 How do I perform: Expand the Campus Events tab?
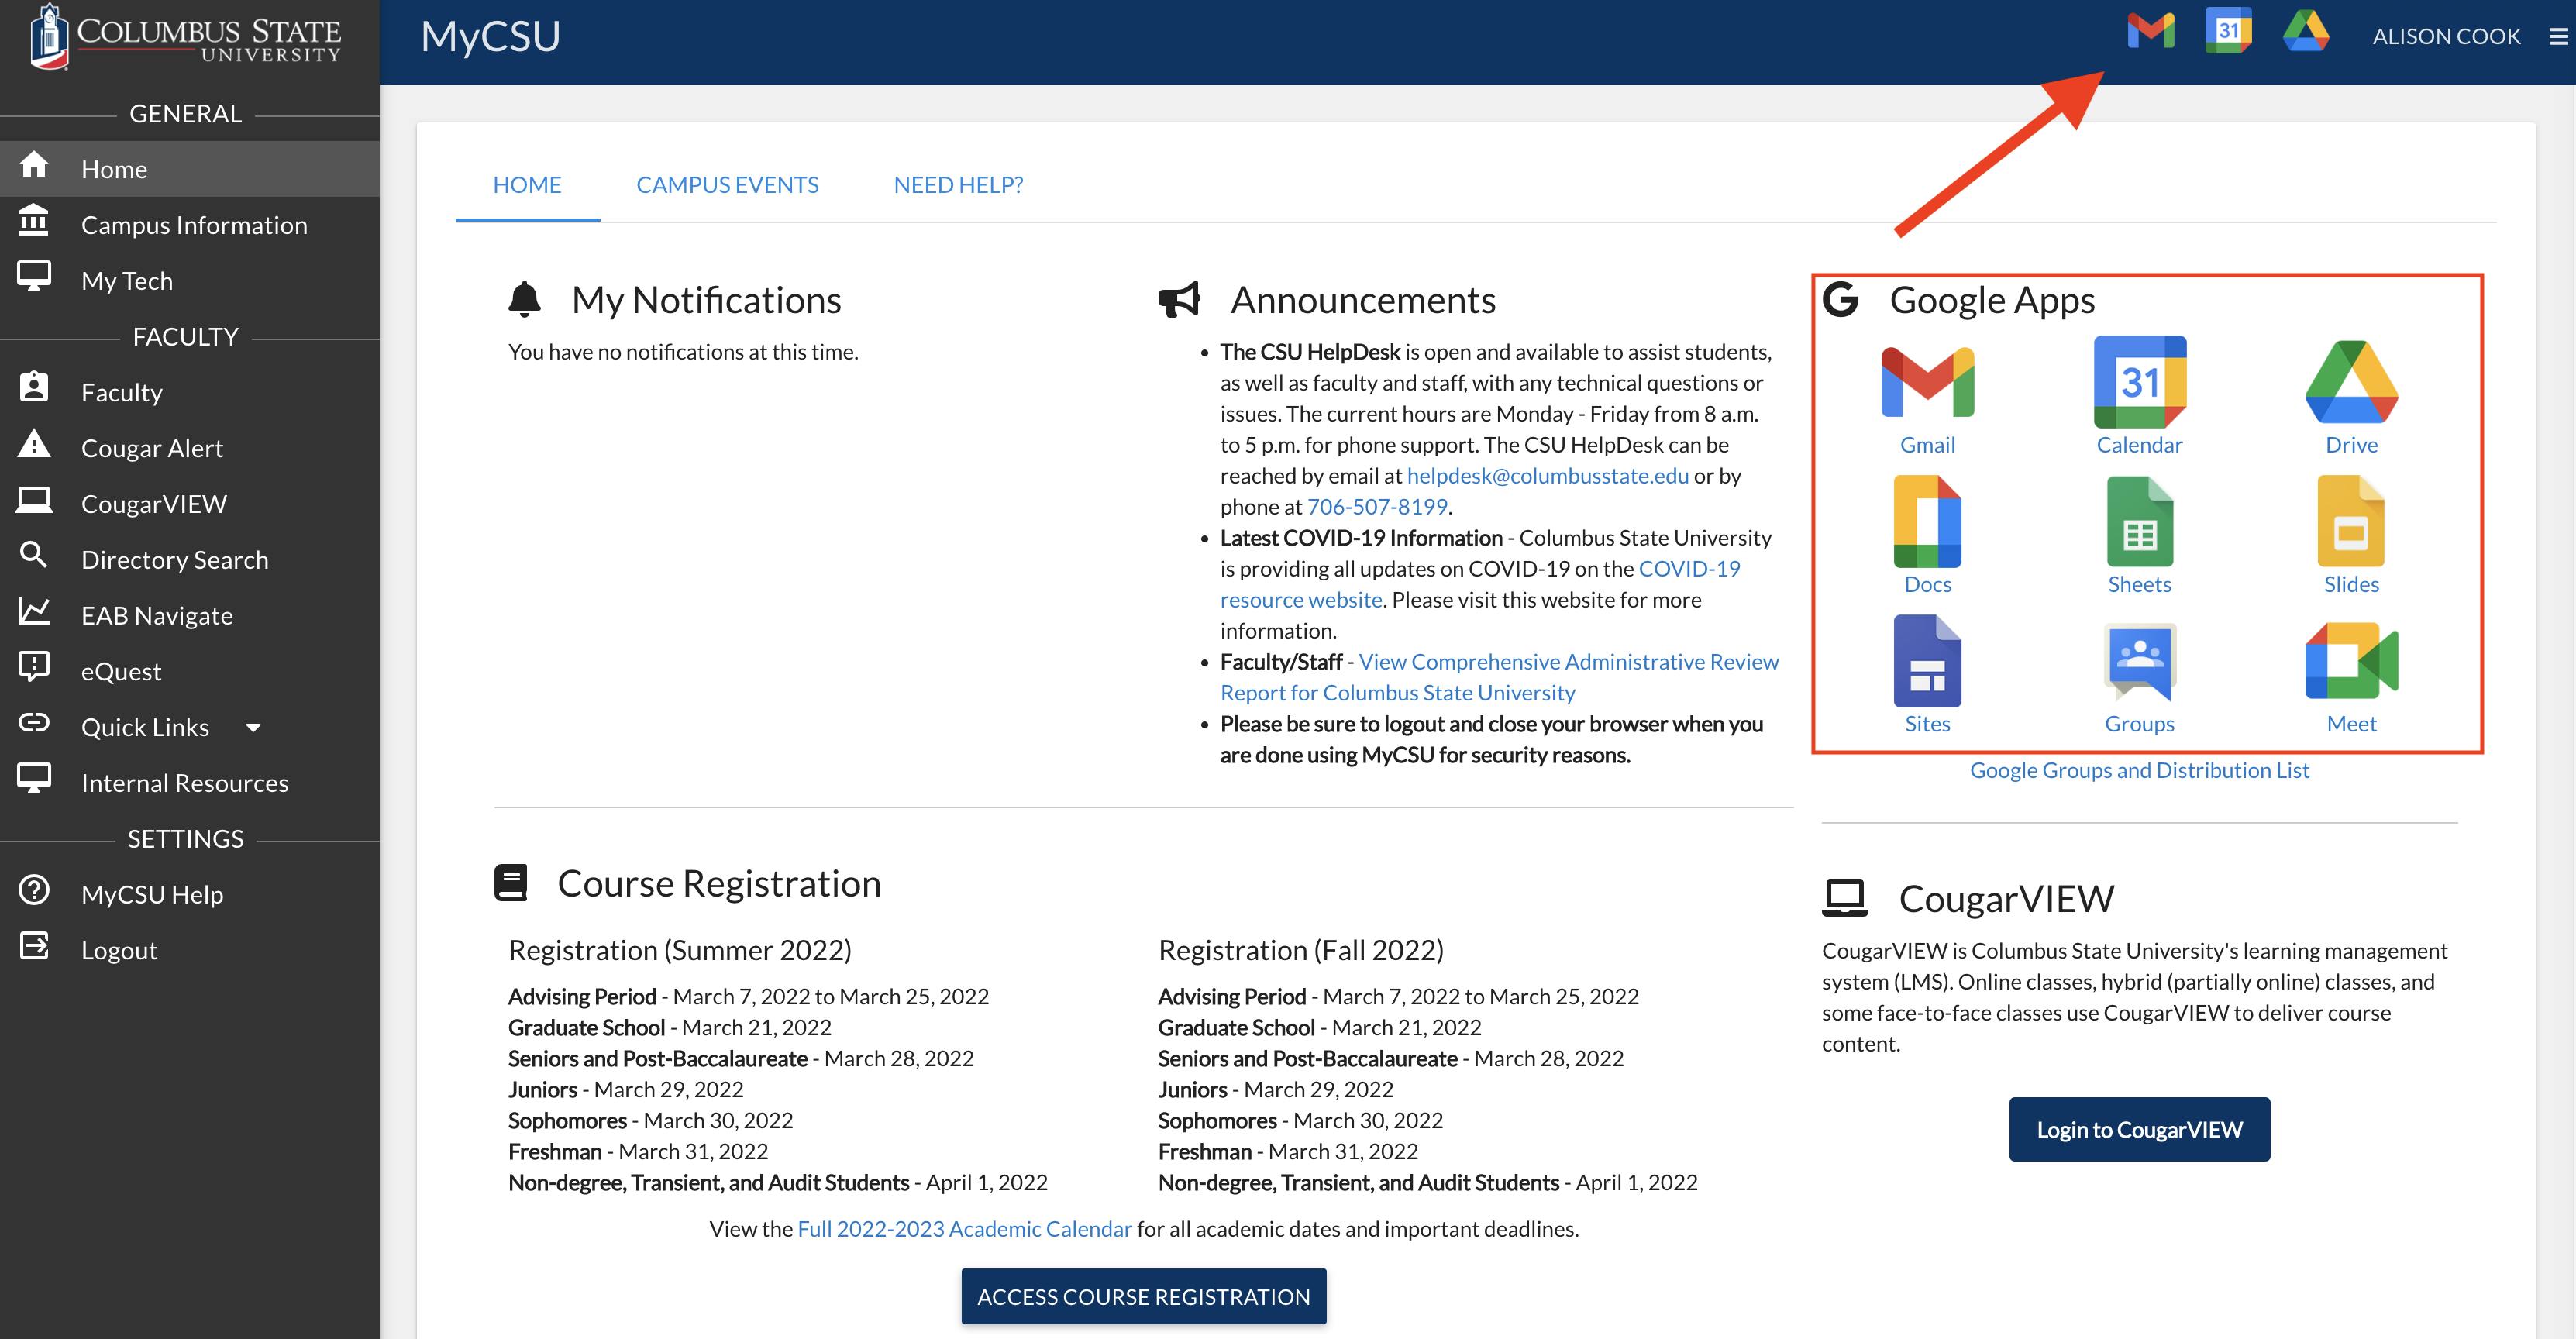pos(728,184)
